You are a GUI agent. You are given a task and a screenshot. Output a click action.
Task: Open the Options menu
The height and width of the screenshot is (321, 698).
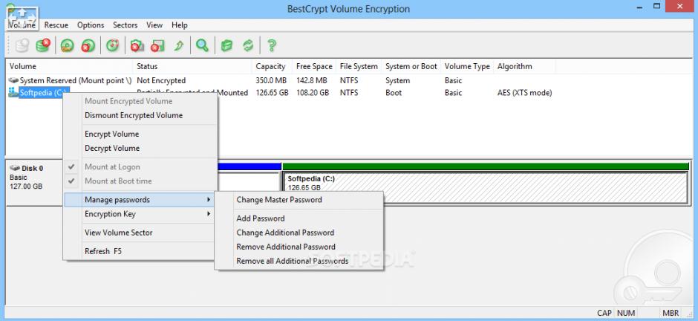pyautogui.click(x=91, y=25)
